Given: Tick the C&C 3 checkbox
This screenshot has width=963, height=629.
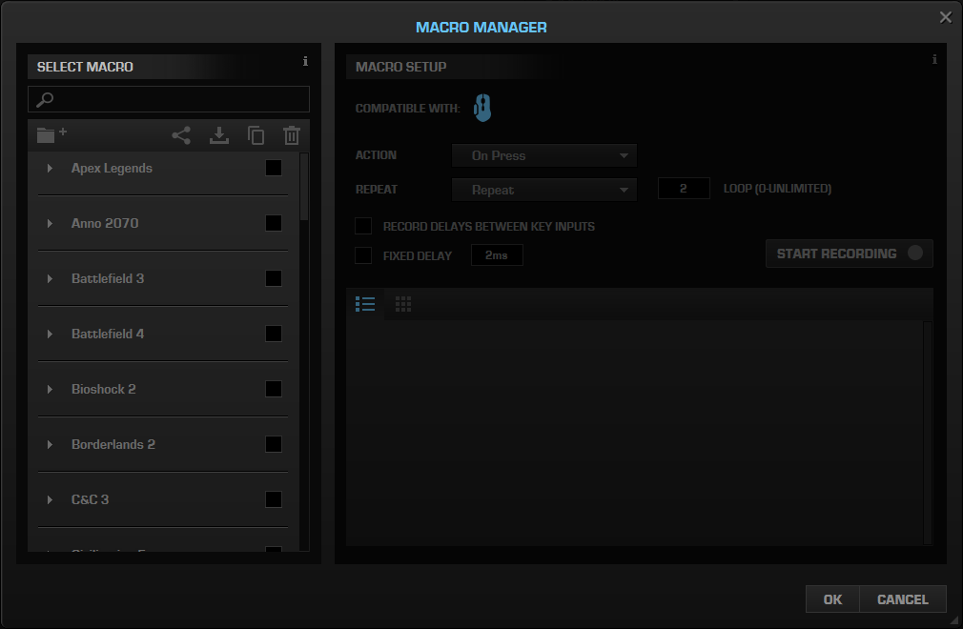Looking at the screenshot, I should 274,499.
